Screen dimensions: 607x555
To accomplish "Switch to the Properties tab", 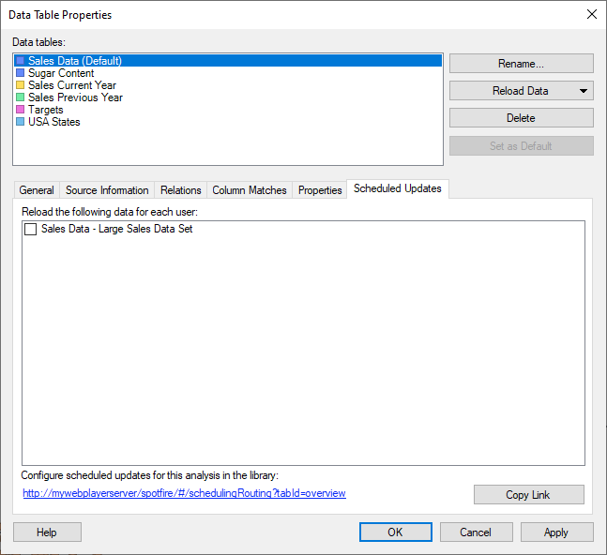I will point(320,190).
